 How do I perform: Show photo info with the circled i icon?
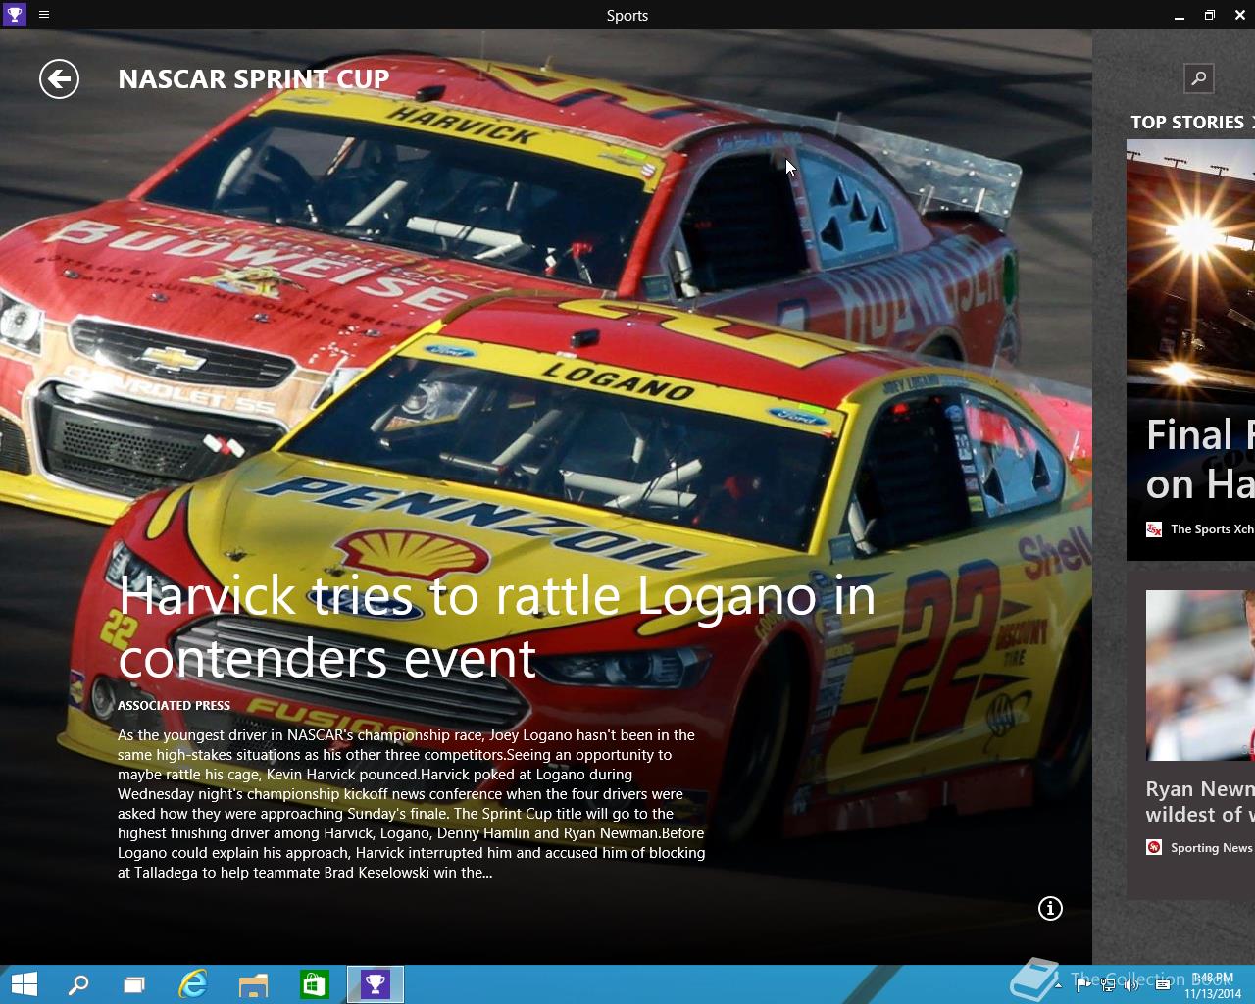pyautogui.click(x=1050, y=909)
